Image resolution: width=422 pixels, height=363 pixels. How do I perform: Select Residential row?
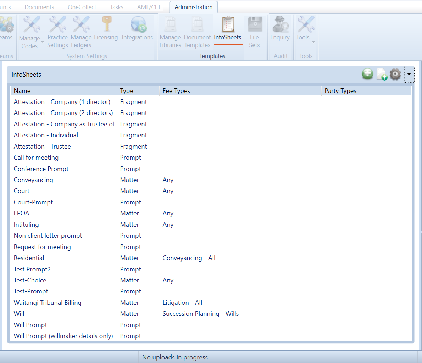(211, 258)
